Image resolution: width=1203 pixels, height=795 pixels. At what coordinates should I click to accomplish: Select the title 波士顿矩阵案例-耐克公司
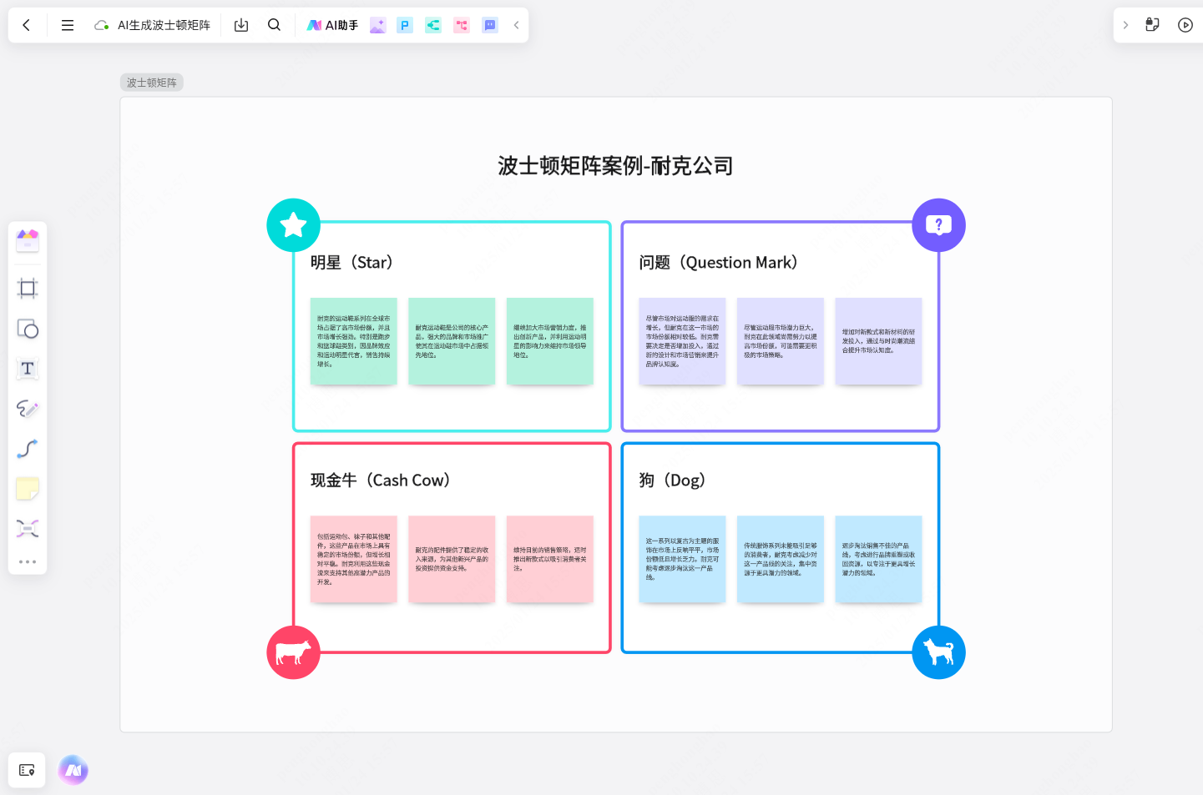point(616,166)
